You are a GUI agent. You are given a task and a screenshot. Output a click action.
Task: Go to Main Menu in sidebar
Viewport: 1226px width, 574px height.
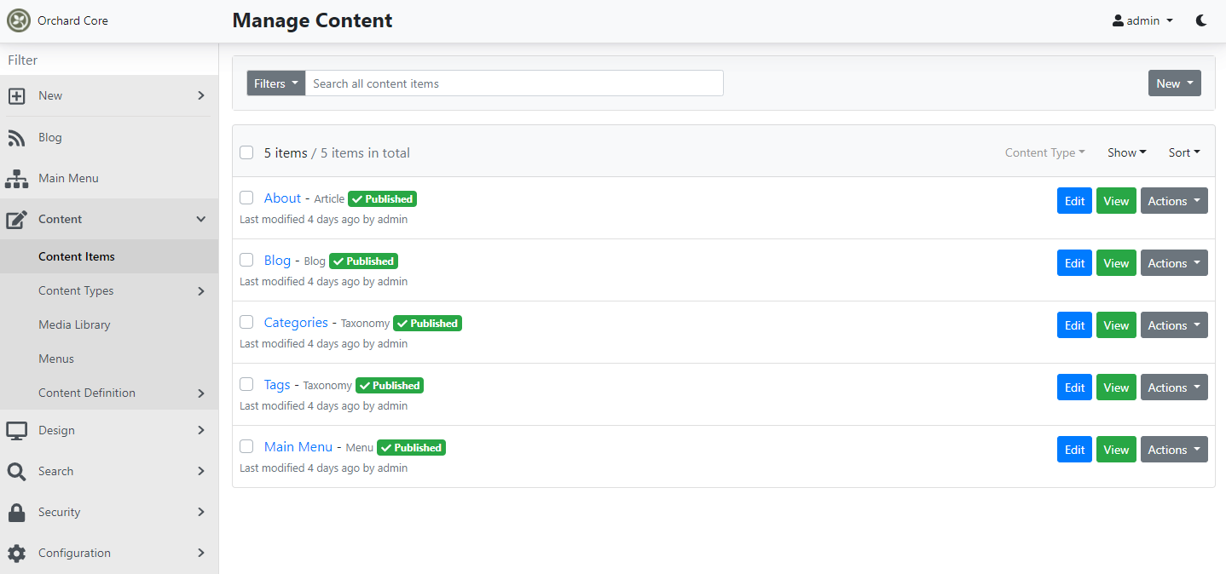click(109, 178)
